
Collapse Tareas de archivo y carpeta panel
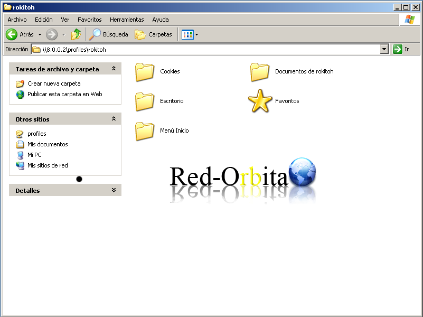(x=114, y=69)
